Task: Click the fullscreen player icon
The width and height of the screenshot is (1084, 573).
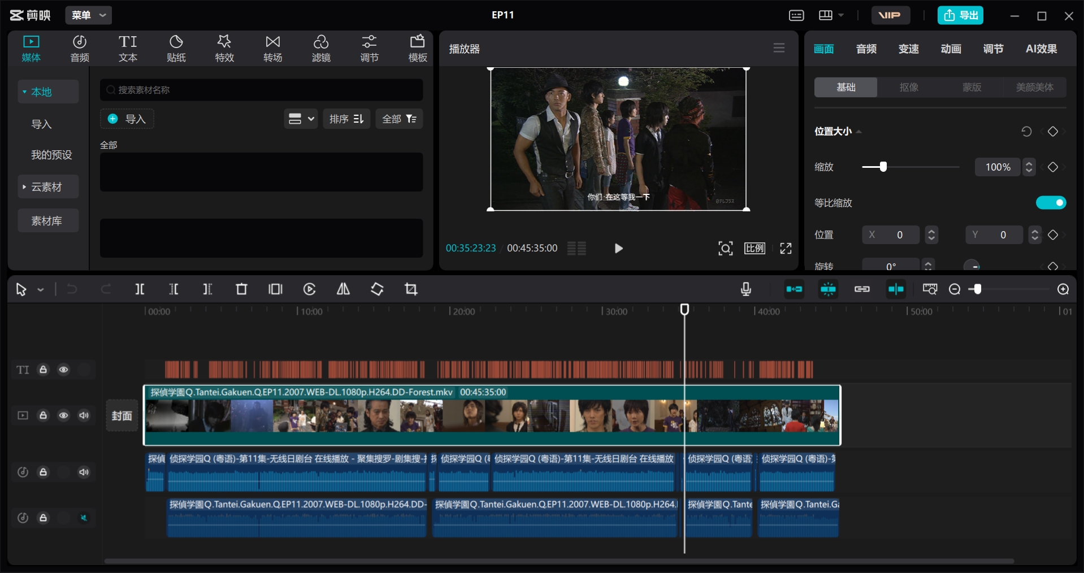Action: click(786, 248)
